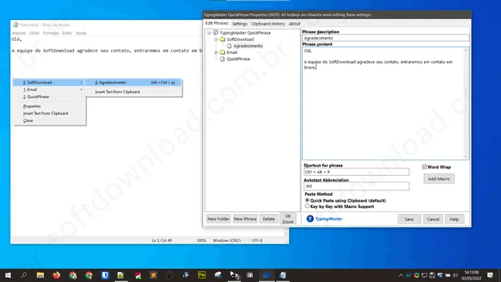The height and width of the screenshot is (282, 501).
Task: Open the Clipboard History tab
Action: (x=267, y=24)
